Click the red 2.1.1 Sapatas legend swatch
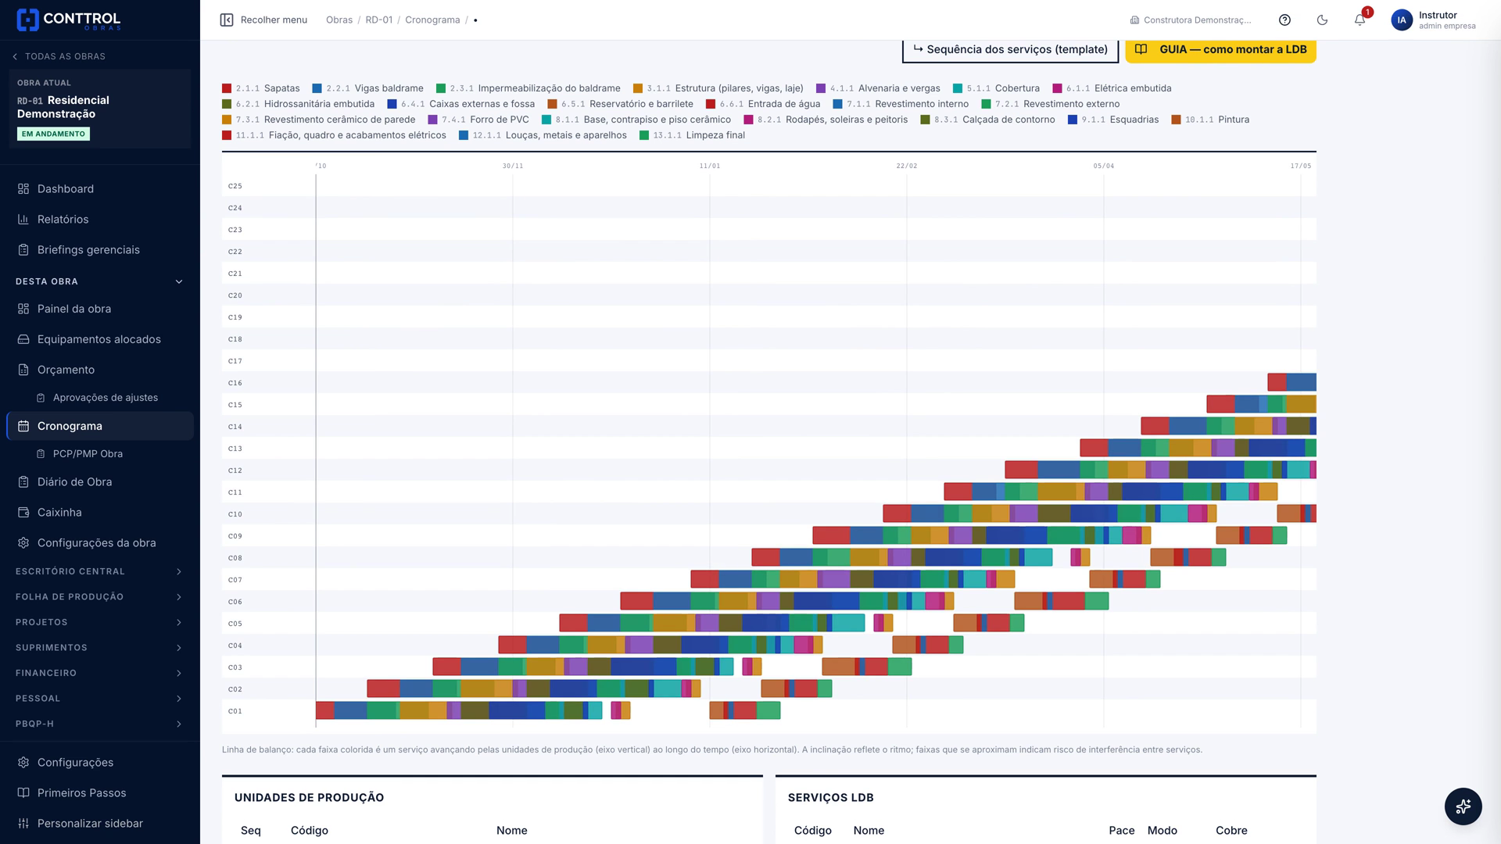 (x=227, y=88)
